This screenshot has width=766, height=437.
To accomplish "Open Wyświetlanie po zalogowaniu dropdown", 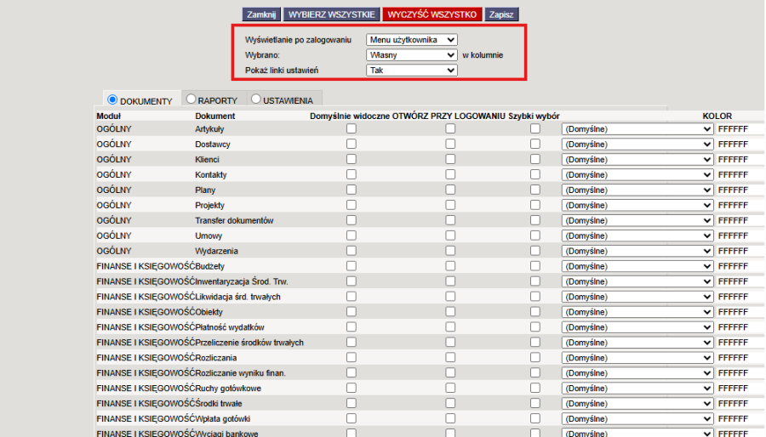I will point(412,40).
